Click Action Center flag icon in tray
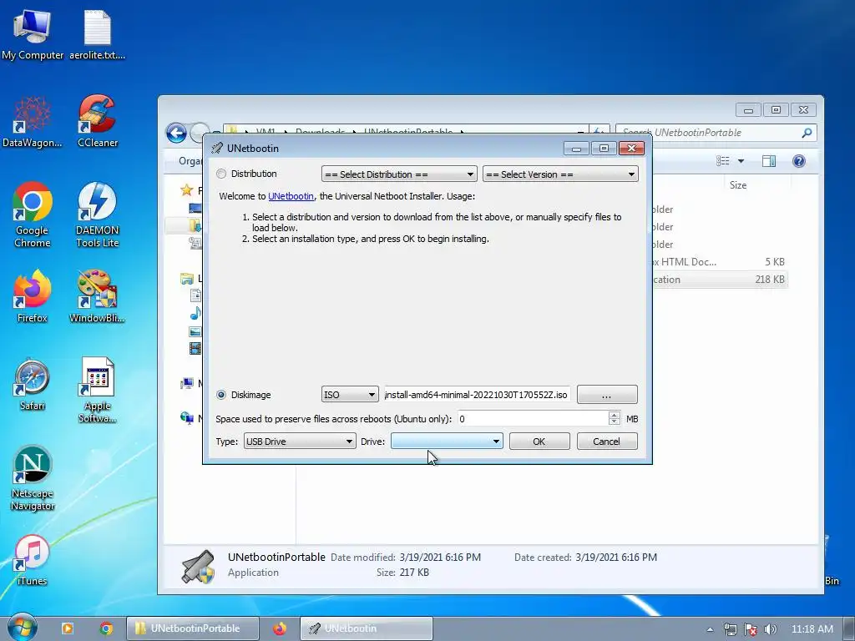The width and height of the screenshot is (855, 641). click(751, 629)
